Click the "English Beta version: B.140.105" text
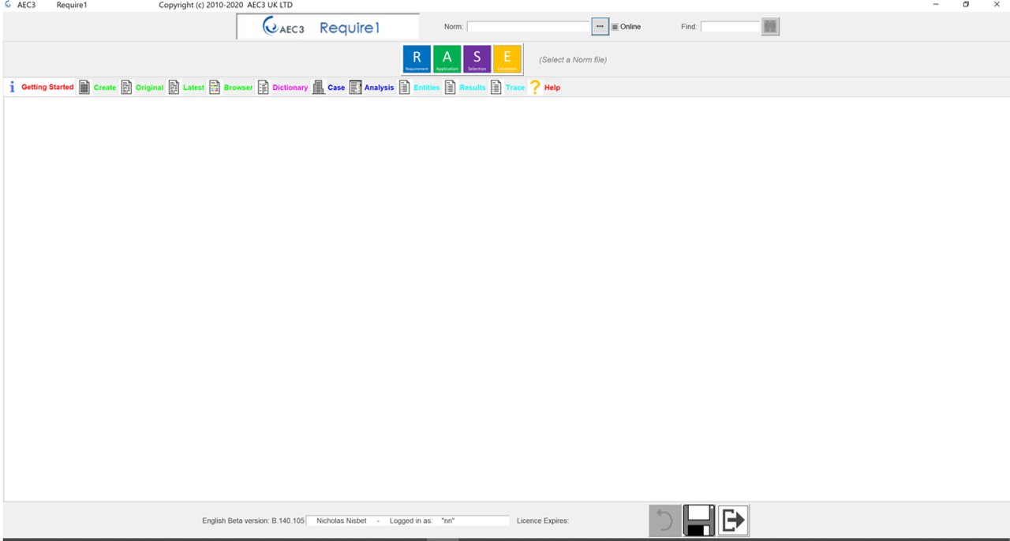1010x541 pixels. click(253, 520)
